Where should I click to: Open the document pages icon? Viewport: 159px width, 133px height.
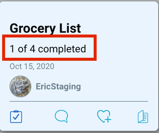pos(143,116)
